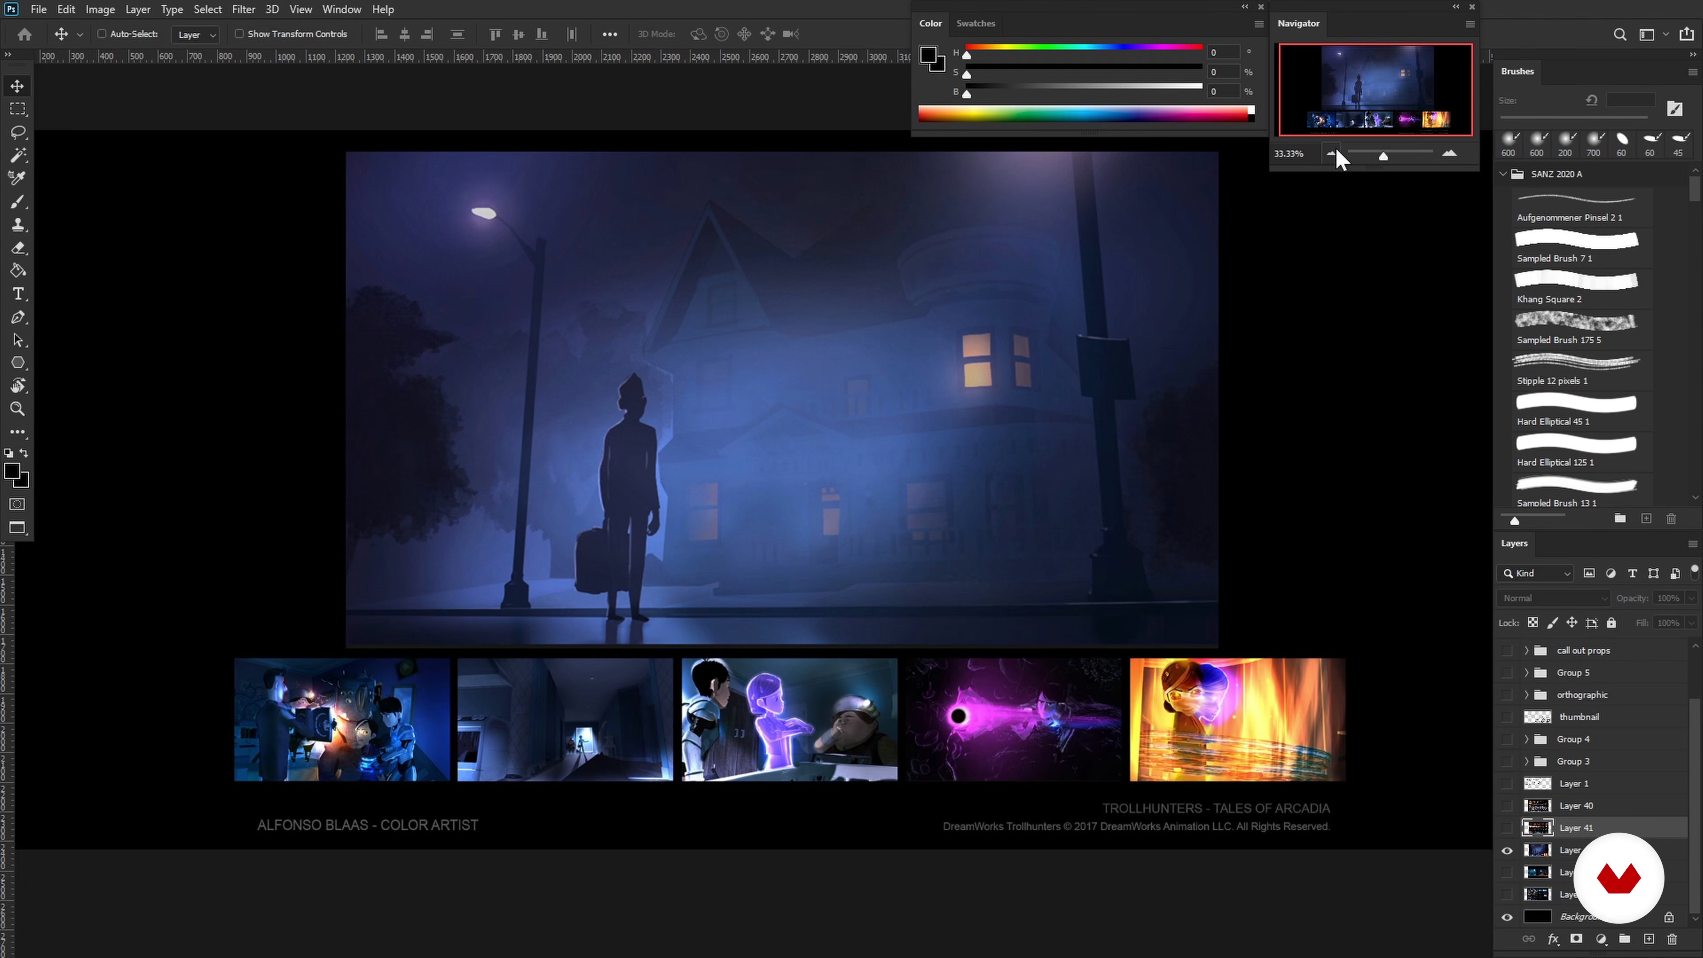Delete layer trash icon in Layers panel
This screenshot has height=958, width=1703.
[1672, 939]
